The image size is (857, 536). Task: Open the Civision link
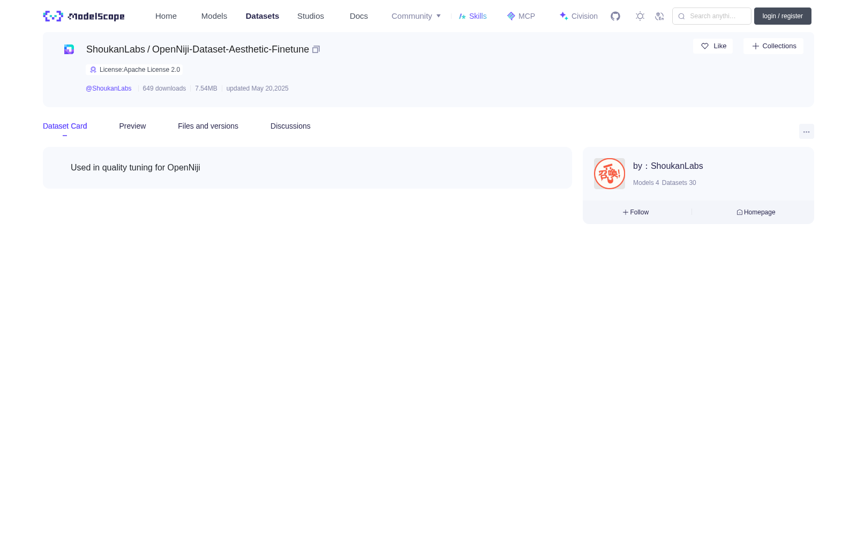point(578,16)
